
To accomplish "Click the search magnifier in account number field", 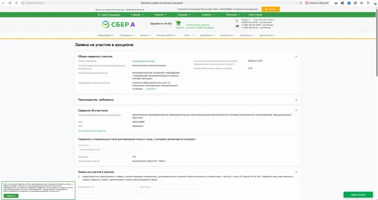I will (134, 150).
